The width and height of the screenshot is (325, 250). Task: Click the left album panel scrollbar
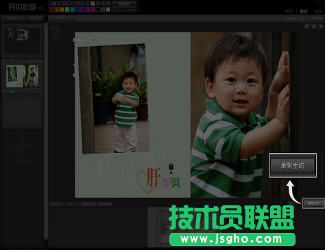point(46,130)
